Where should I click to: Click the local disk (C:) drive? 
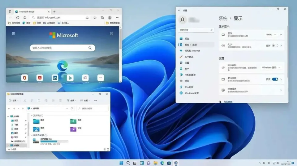point(51,141)
